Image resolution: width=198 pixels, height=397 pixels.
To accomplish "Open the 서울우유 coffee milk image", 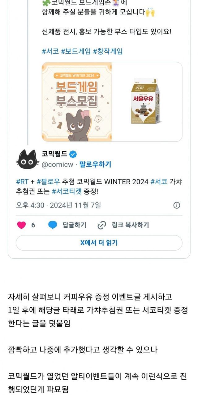I will 147,102.
